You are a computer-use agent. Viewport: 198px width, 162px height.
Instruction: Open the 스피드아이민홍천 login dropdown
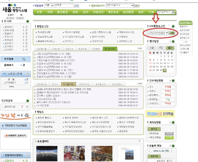pyautogui.click(x=158, y=33)
